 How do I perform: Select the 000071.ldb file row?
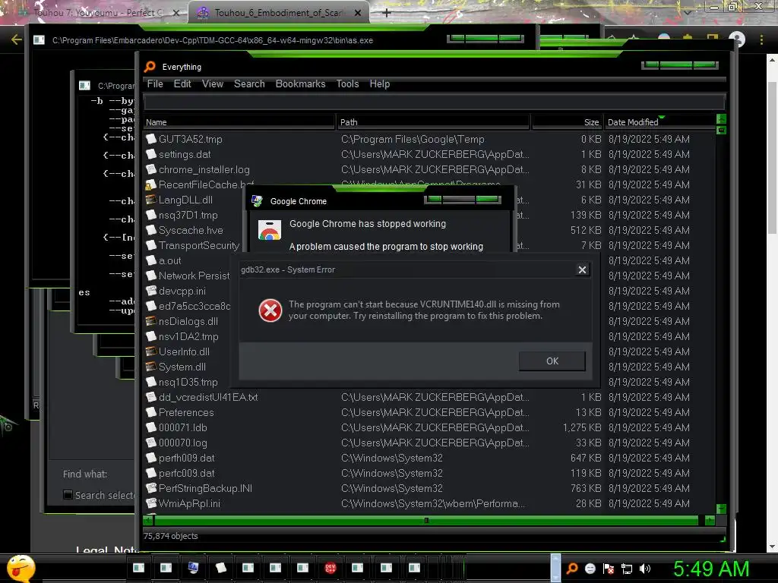[429, 427]
